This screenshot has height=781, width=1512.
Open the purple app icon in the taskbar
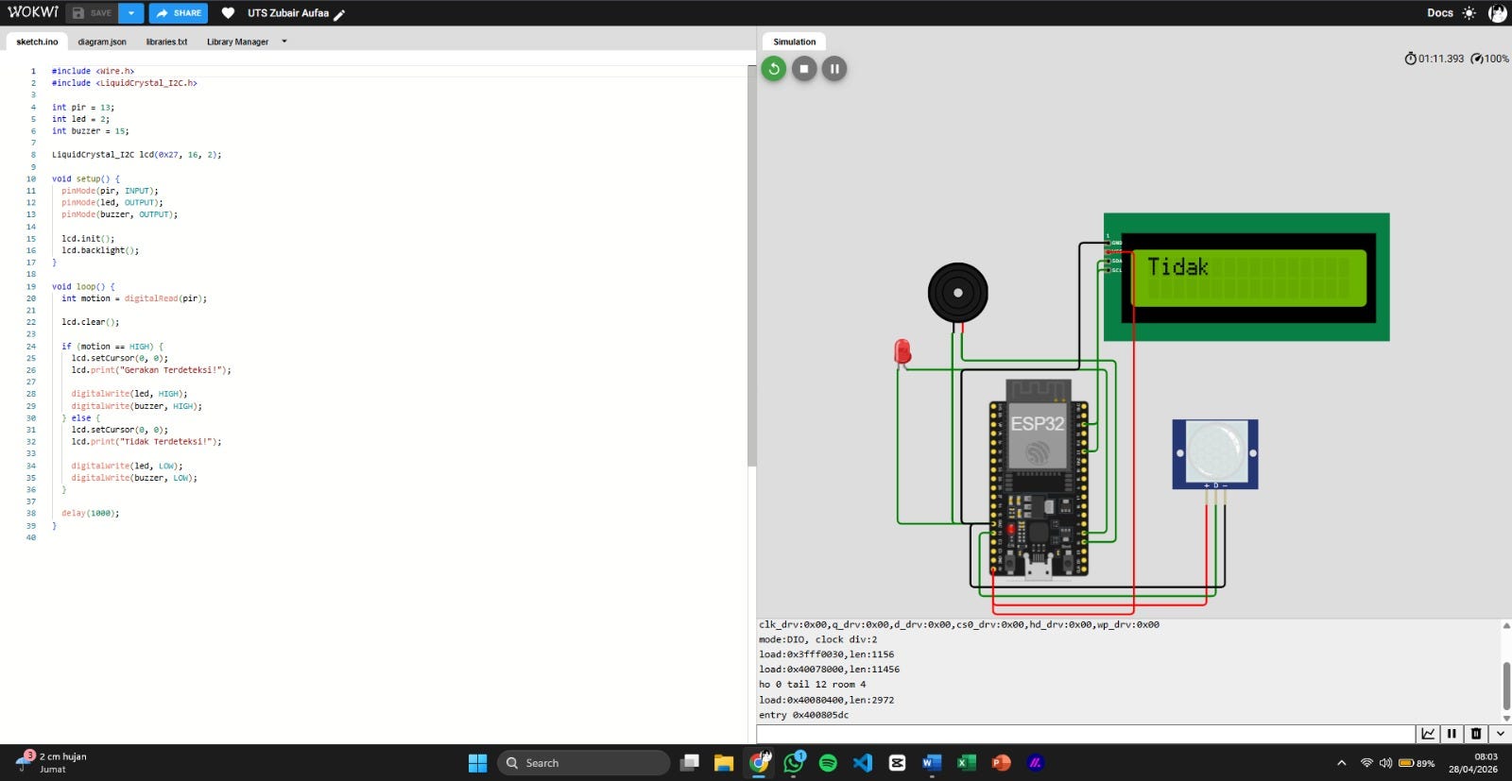click(x=1036, y=763)
